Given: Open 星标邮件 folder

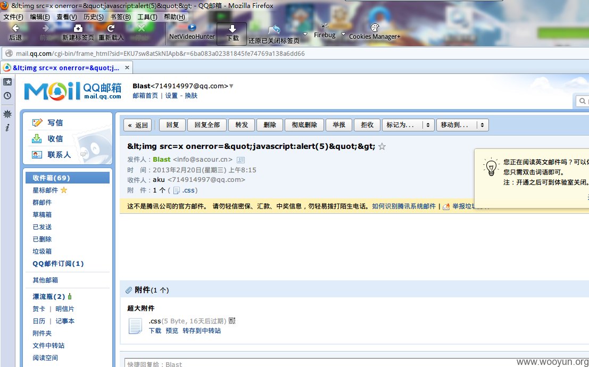Looking at the screenshot, I should point(44,190).
